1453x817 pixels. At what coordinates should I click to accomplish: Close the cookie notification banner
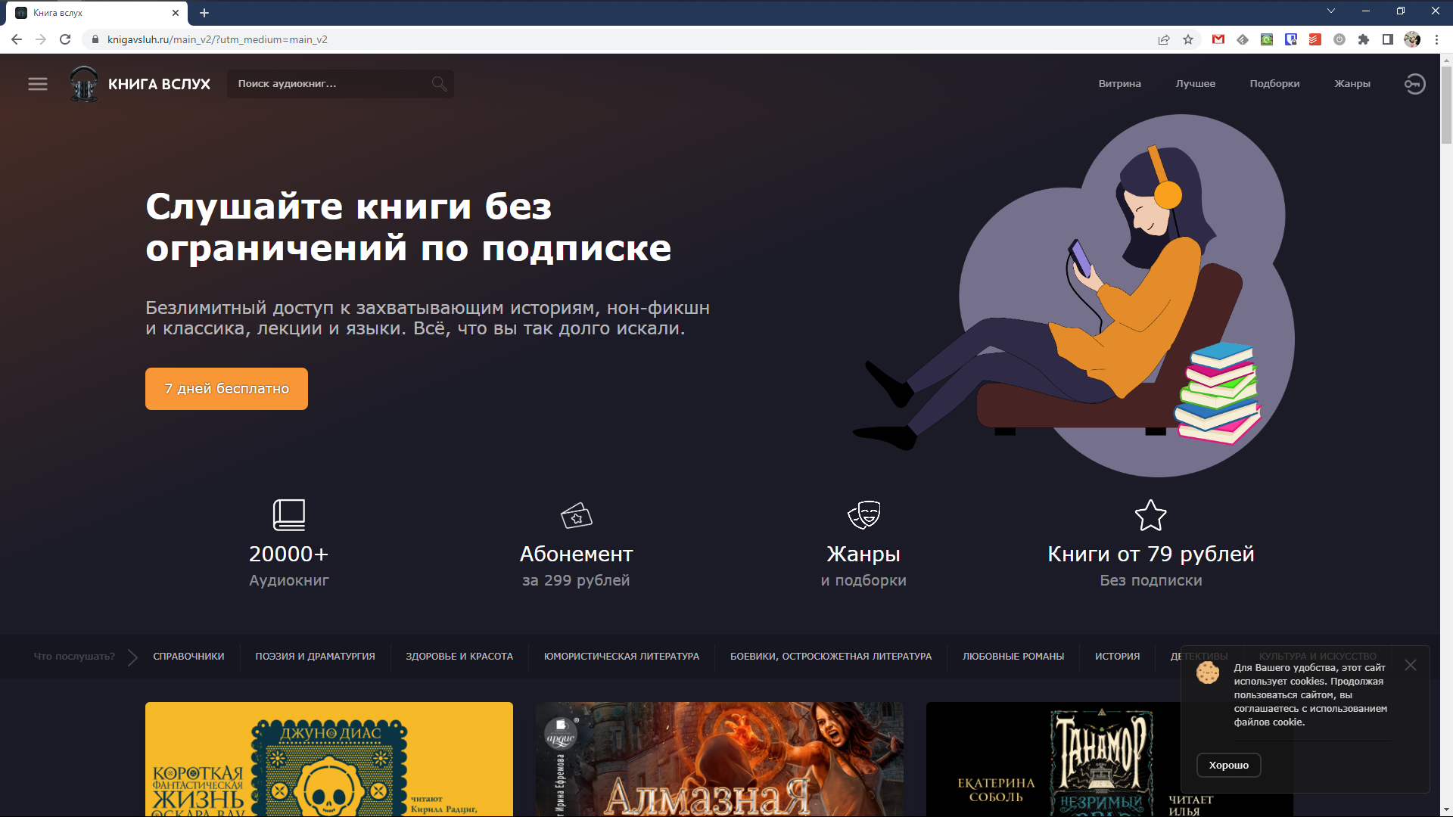(1411, 665)
